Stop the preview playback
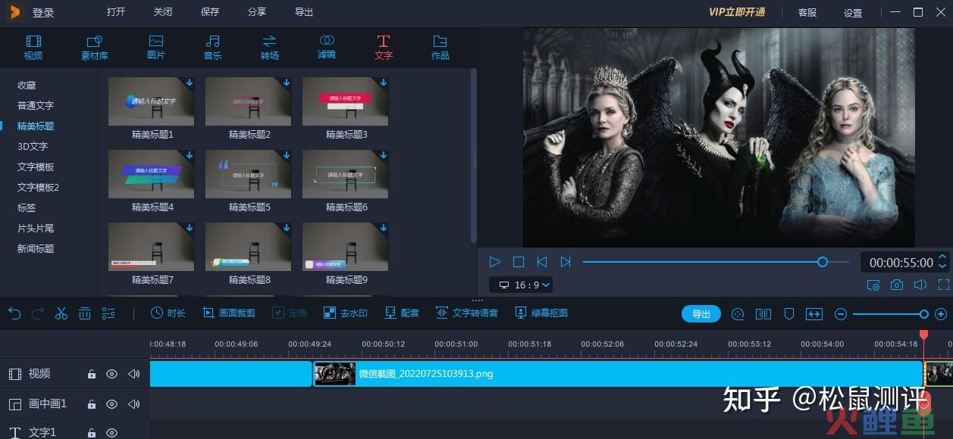The height and width of the screenshot is (439, 953). [519, 262]
